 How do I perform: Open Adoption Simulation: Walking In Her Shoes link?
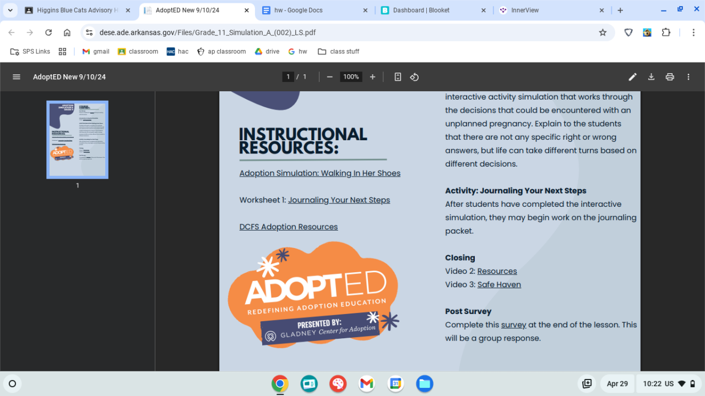[320, 173]
